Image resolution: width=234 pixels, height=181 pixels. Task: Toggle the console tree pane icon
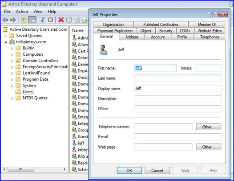click(x=32, y=20)
